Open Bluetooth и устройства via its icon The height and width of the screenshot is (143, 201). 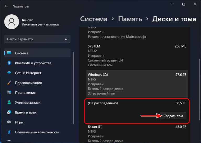click(9, 63)
